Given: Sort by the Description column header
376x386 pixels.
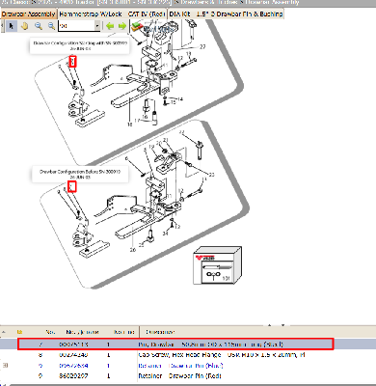Looking at the screenshot, I should 160,332.
